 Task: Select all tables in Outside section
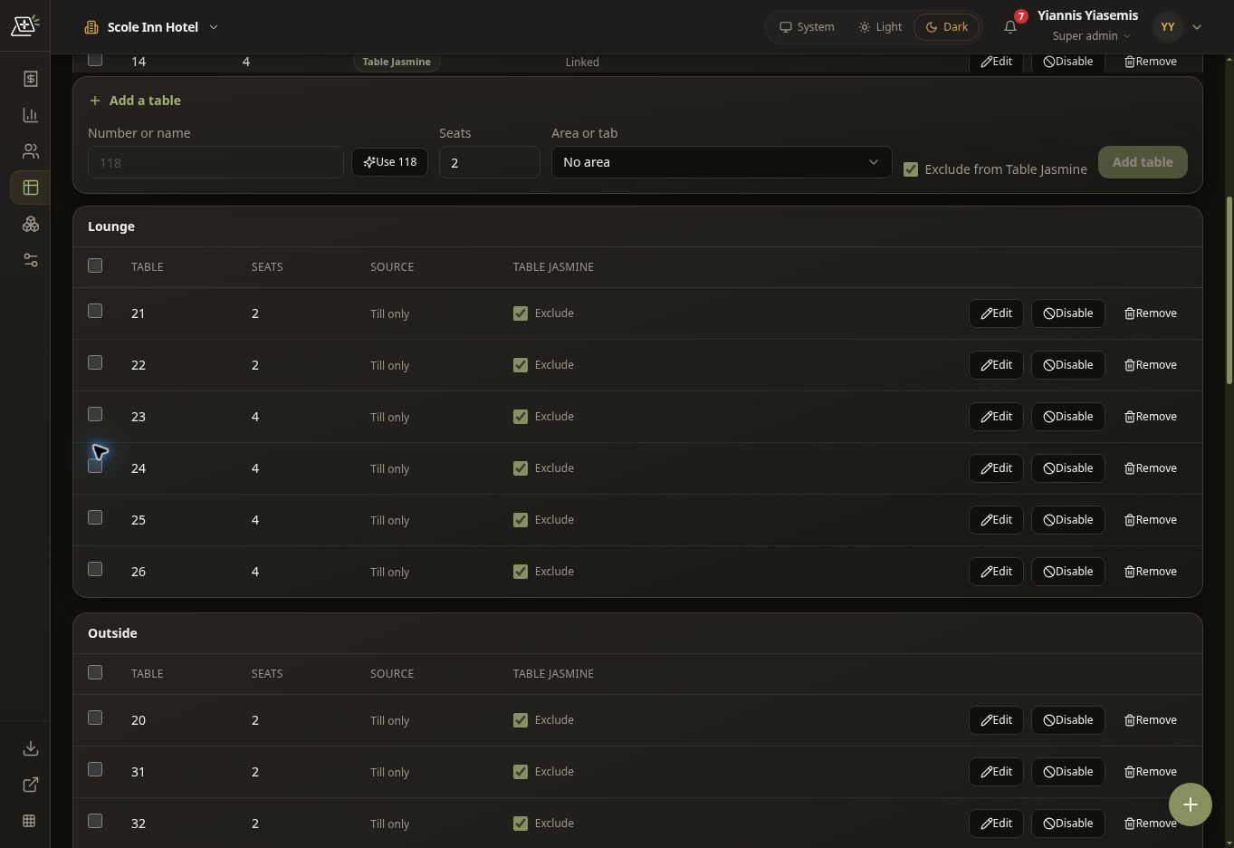(x=95, y=672)
